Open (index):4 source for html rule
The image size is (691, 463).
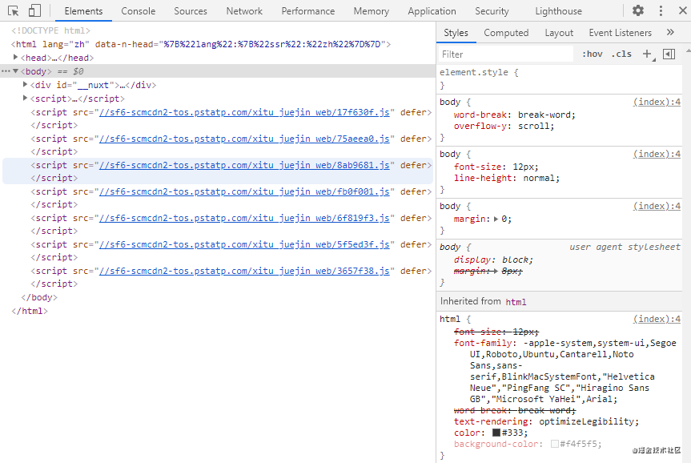pos(657,319)
